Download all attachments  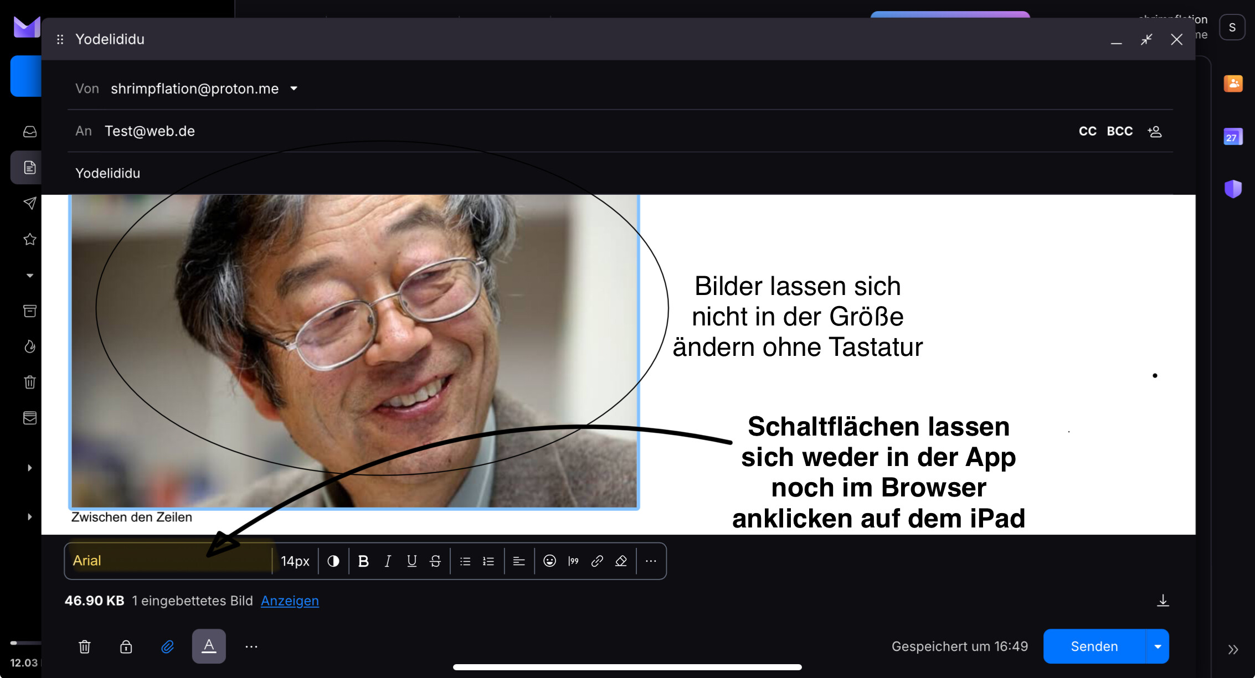pyautogui.click(x=1163, y=601)
